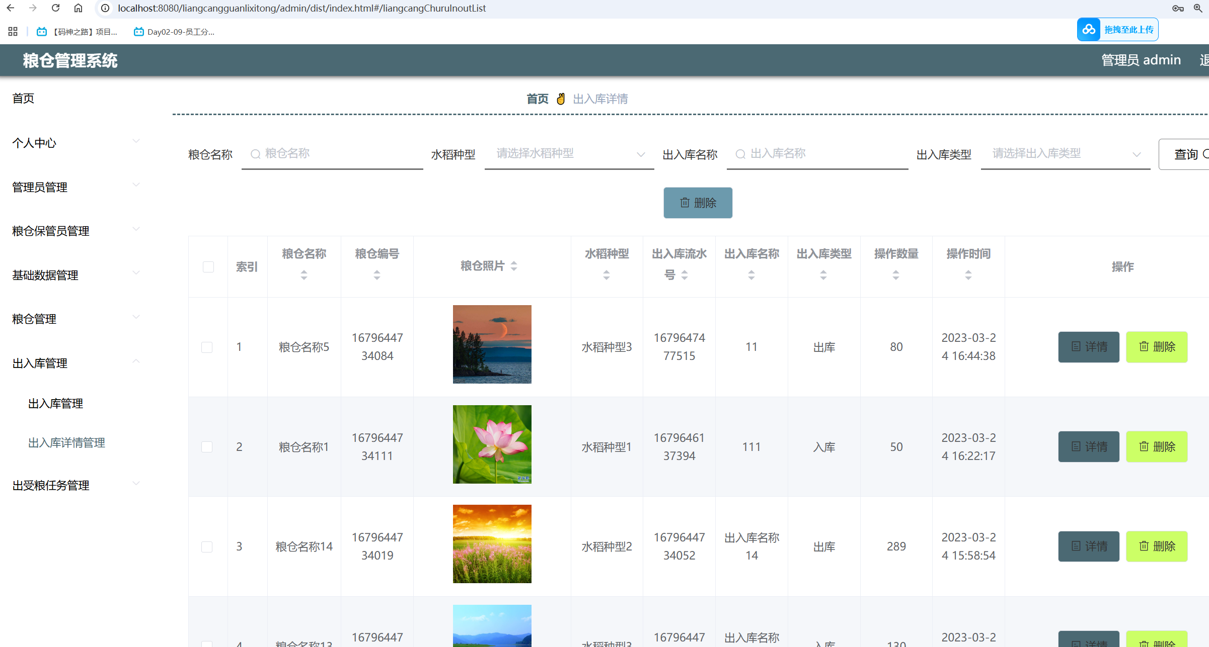This screenshot has height=647, width=1209.
Task: Sort by 出入库名称 column sort arrows
Action: pos(751,275)
